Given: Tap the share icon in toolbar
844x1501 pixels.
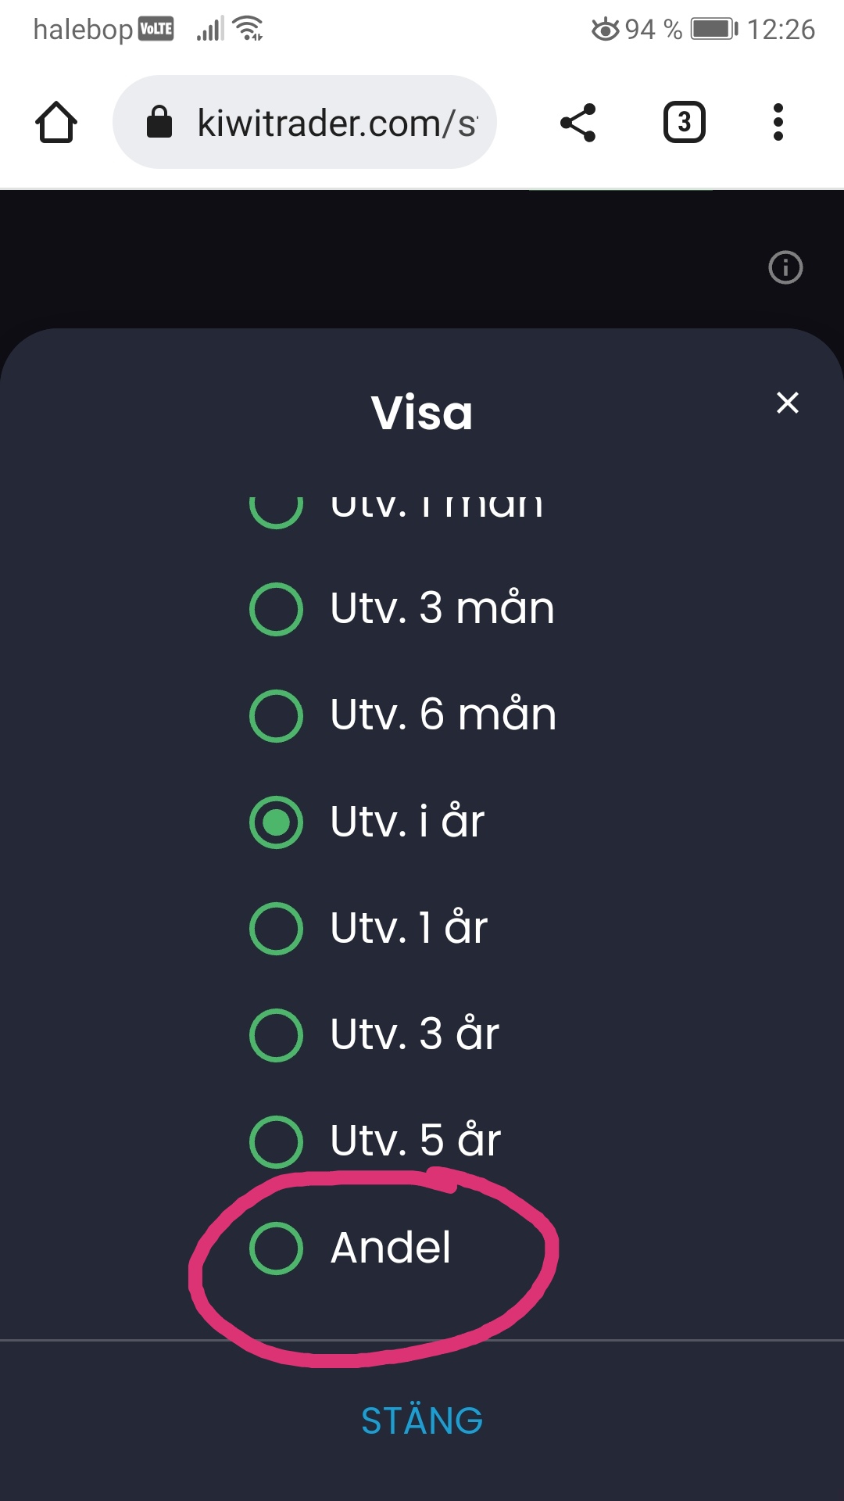Looking at the screenshot, I should [x=578, y=123].
